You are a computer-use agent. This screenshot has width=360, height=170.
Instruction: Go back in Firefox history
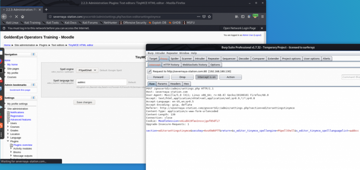4,17
